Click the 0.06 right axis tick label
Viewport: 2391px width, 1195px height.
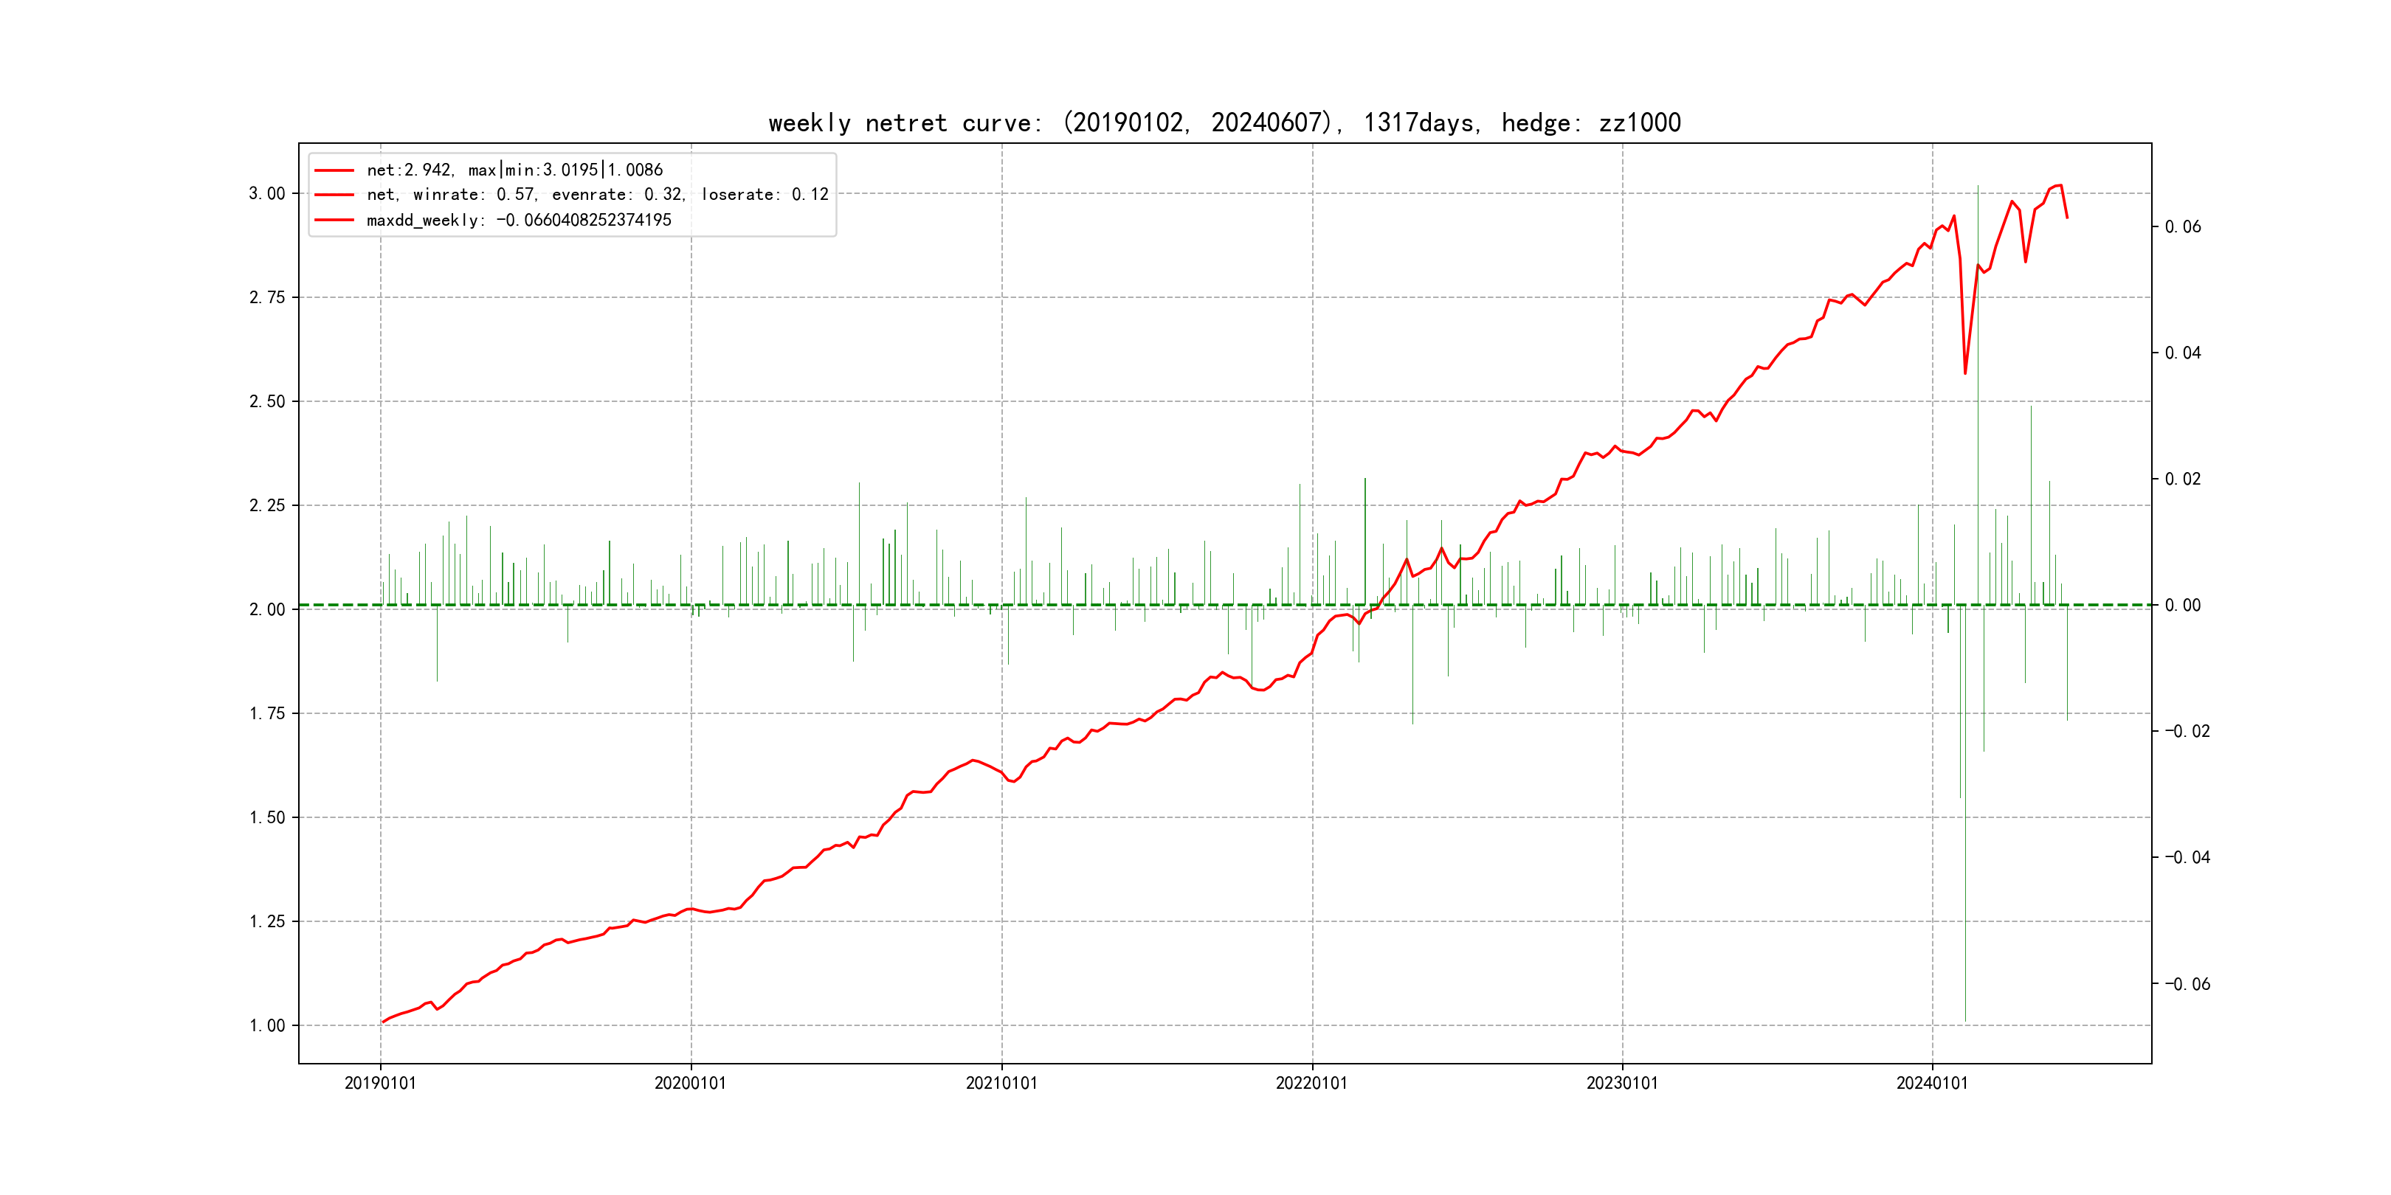pyautogui.click(x=2182, y=227)
